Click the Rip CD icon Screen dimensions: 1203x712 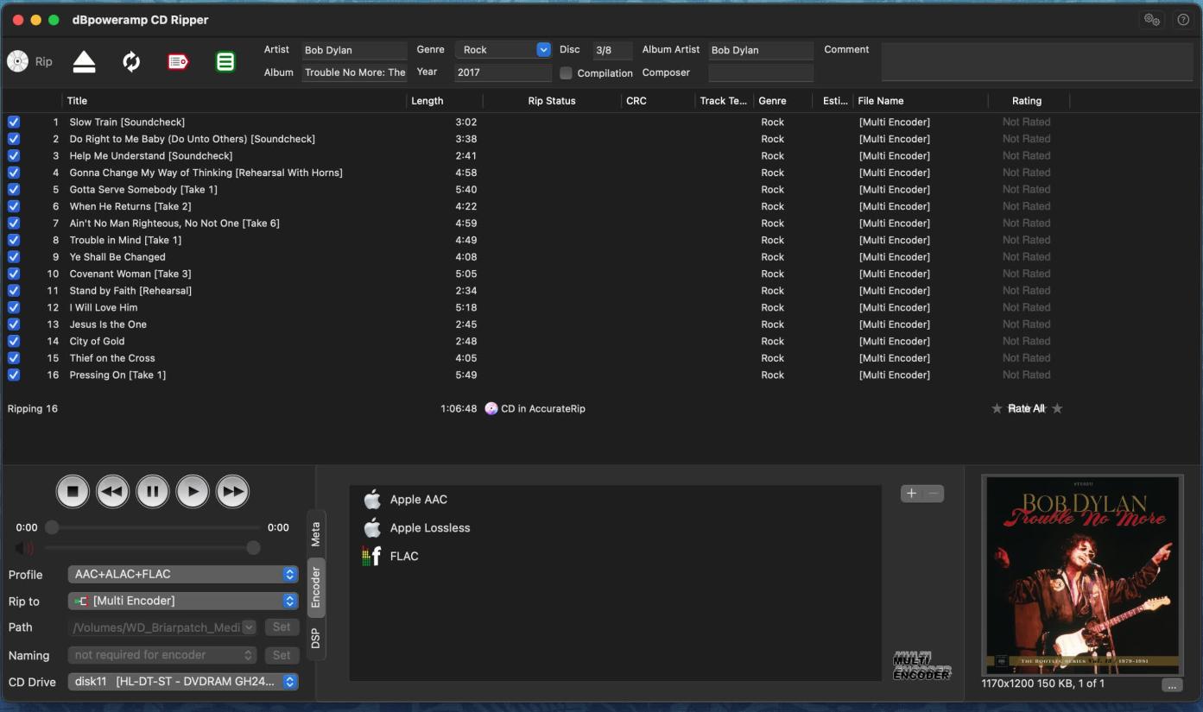coord(18,61)
